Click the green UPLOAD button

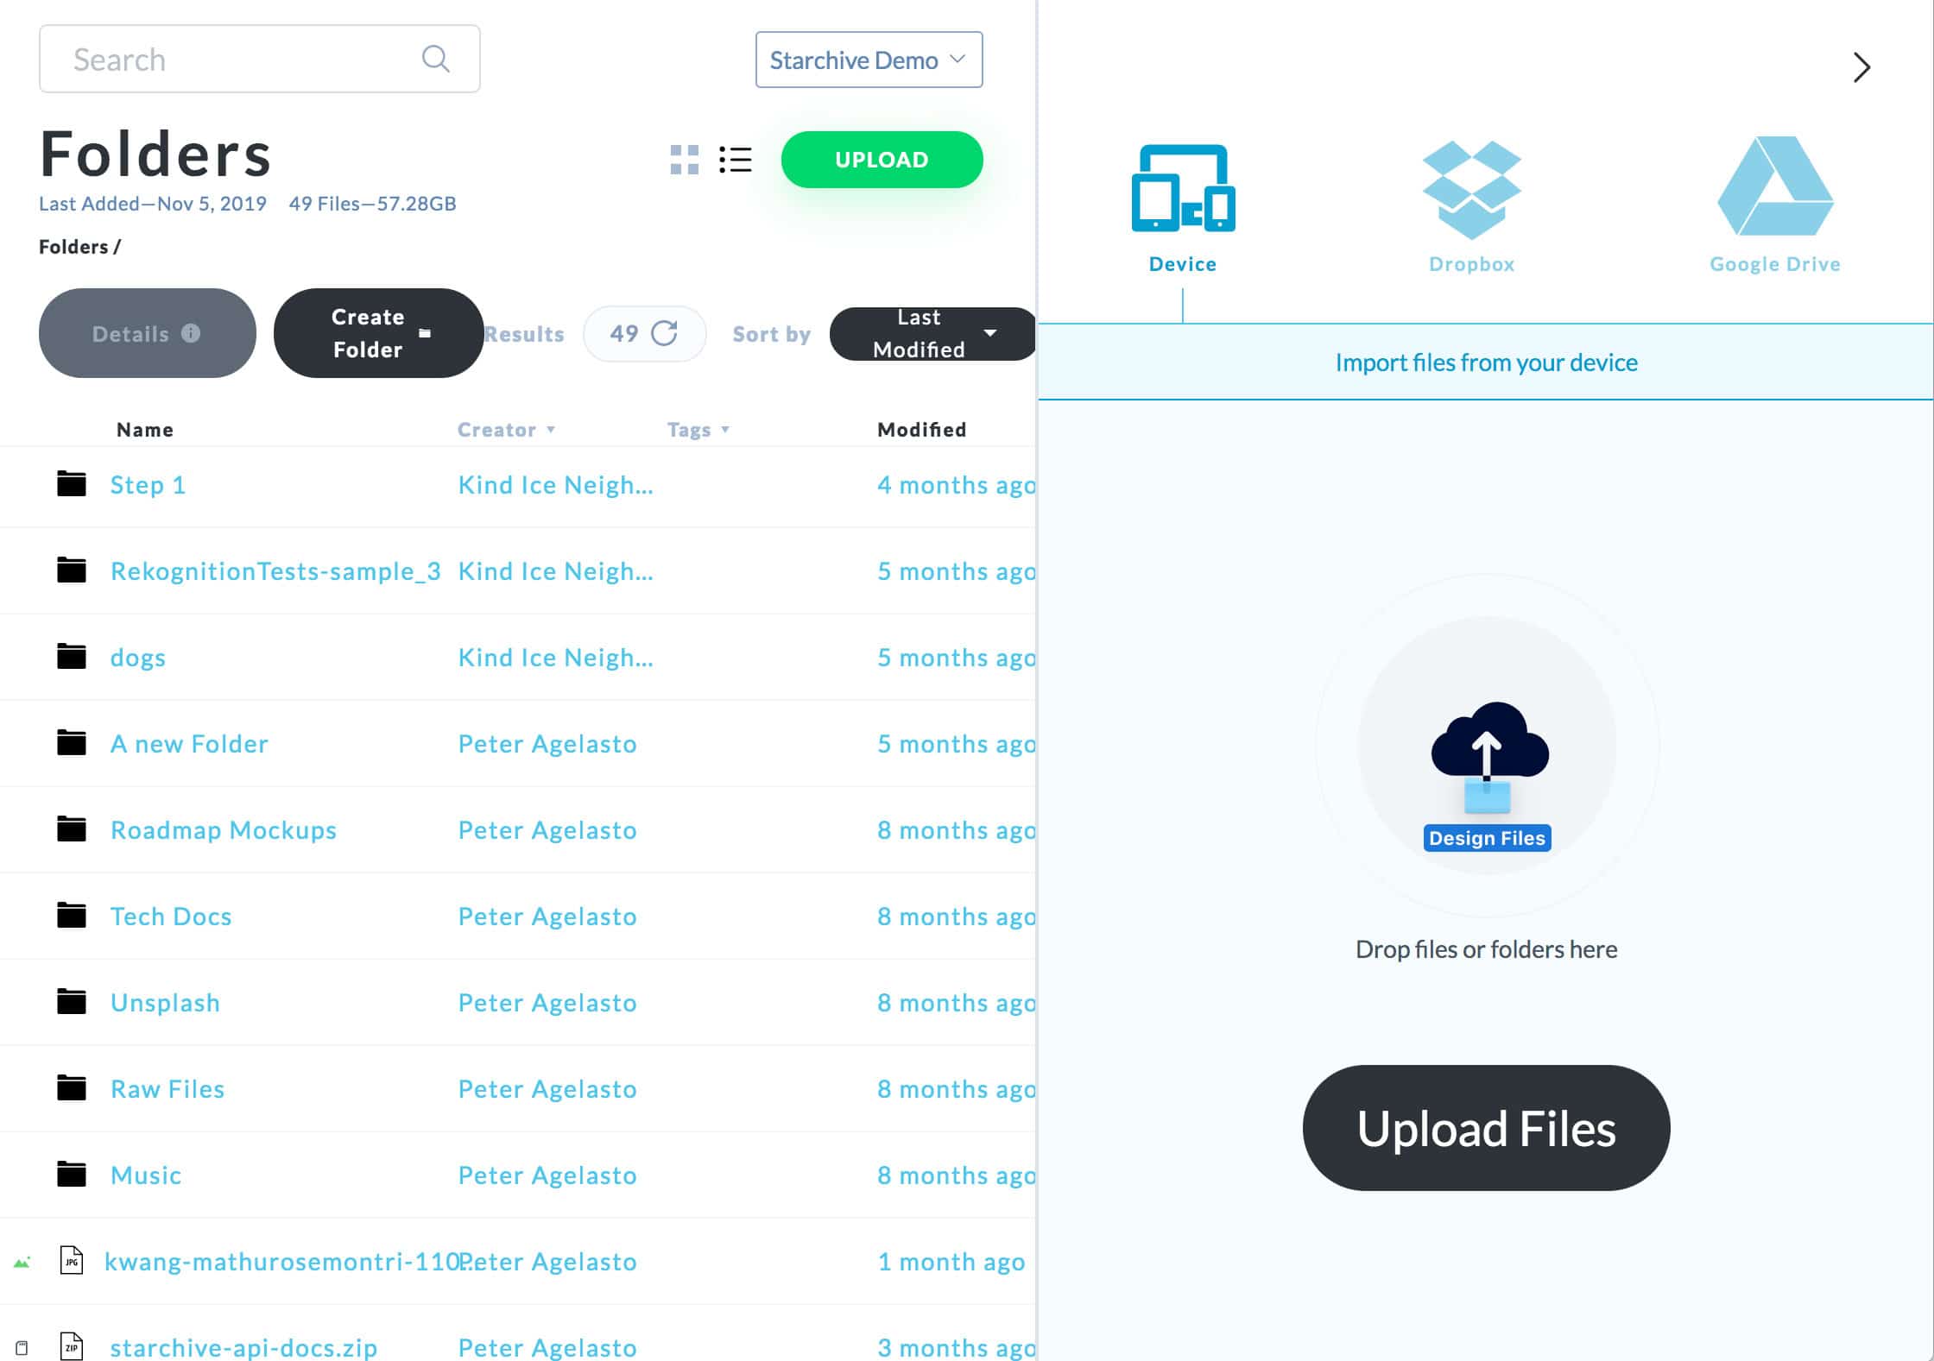[882, 160]
